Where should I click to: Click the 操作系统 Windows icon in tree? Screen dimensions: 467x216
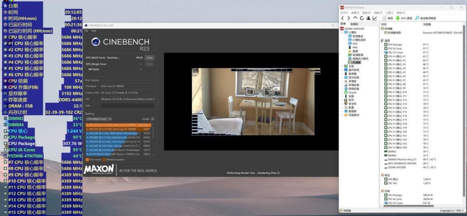345,70
